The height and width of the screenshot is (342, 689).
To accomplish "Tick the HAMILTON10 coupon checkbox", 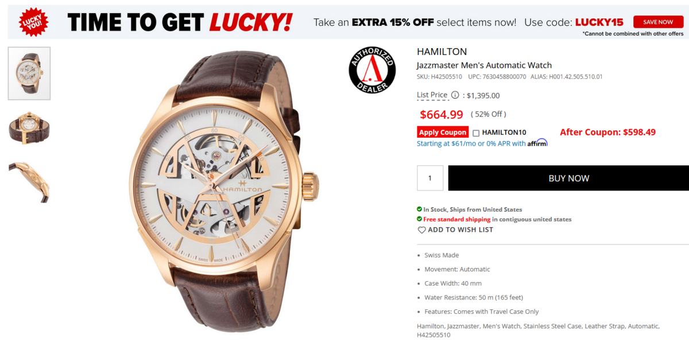I will pos(476,133).
